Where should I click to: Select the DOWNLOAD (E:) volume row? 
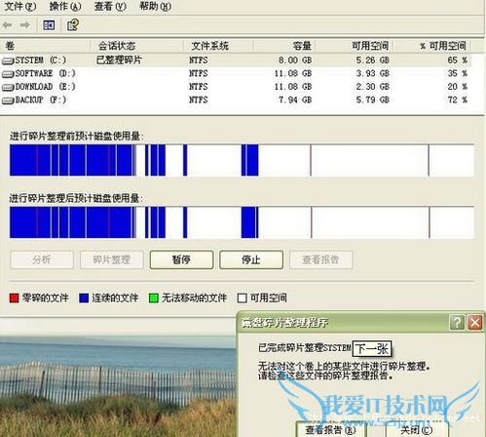coord(237,87)
